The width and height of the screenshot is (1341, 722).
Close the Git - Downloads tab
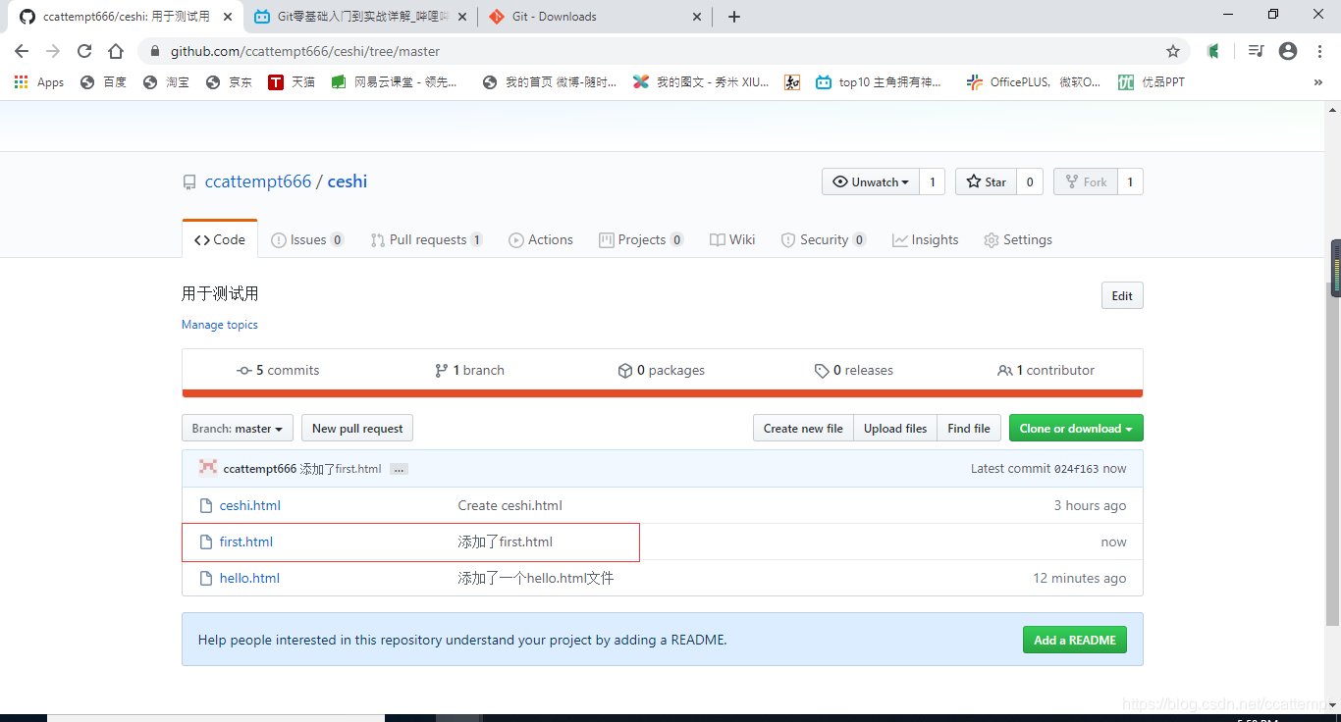coord(698,17)
